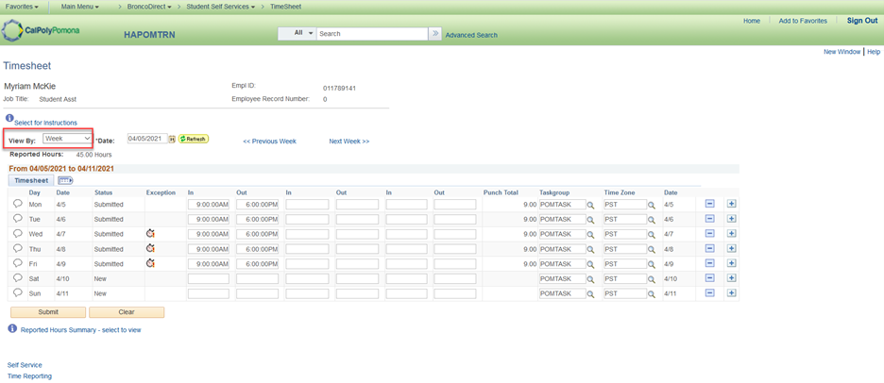This screenshot has width=884, height=383.
Task: Click the Date field showing 04/05/2021
Action: point(147,139)
